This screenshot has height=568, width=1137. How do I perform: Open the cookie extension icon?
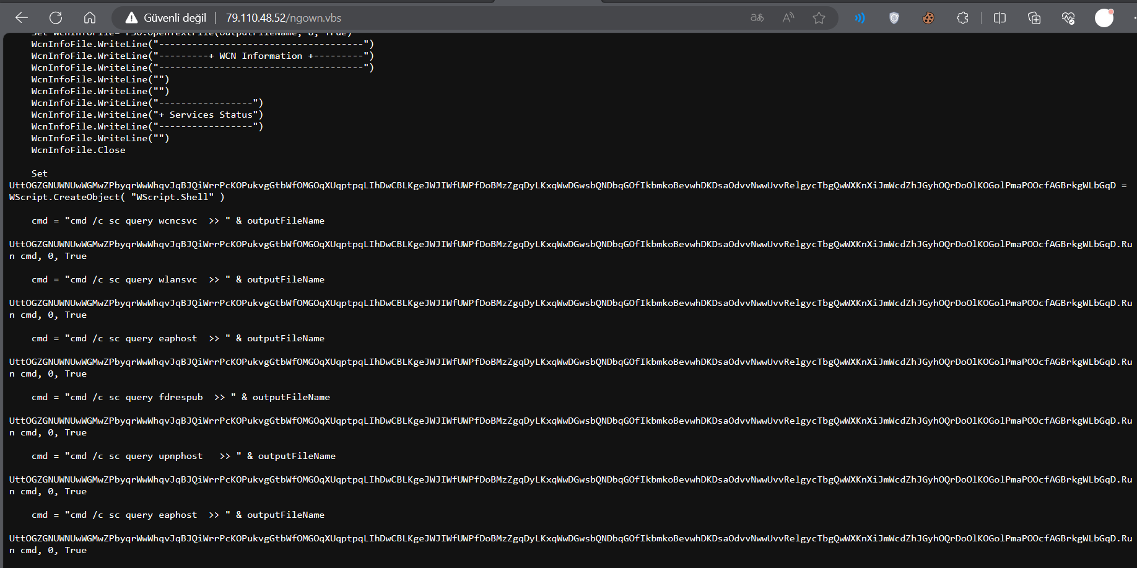pos(928,18)
